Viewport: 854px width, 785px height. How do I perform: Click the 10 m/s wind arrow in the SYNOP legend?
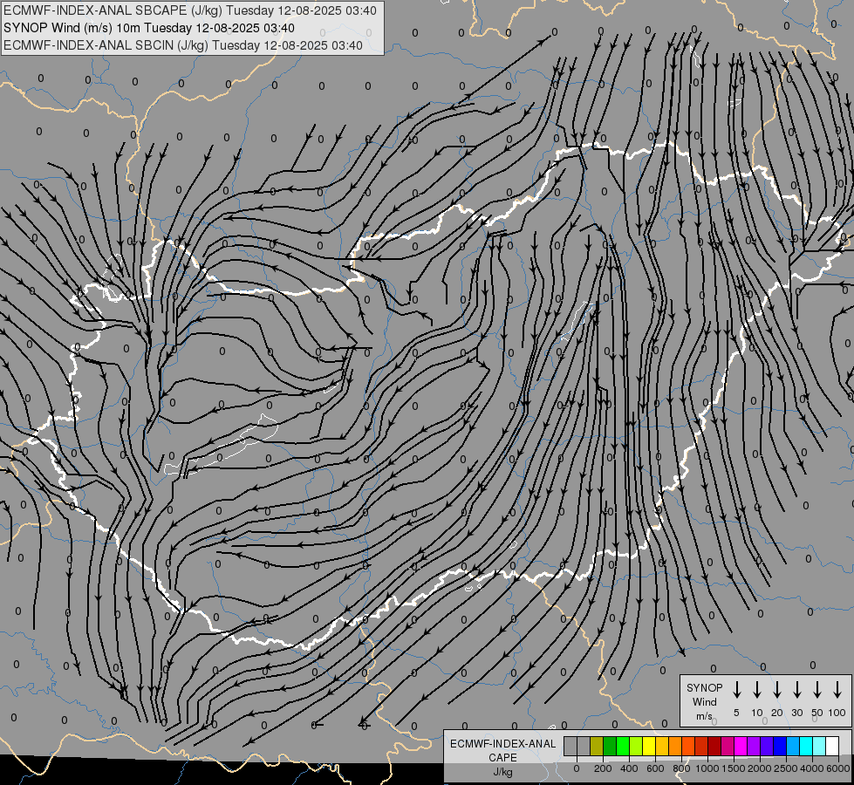(x=757, y=690)
